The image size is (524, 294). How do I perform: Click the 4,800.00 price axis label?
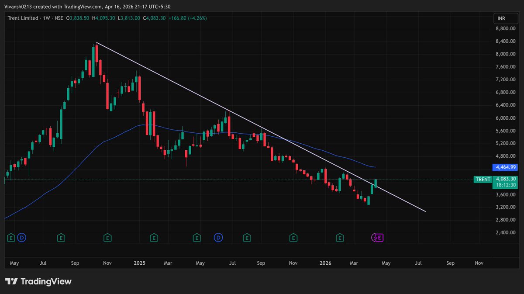[506, 156]
